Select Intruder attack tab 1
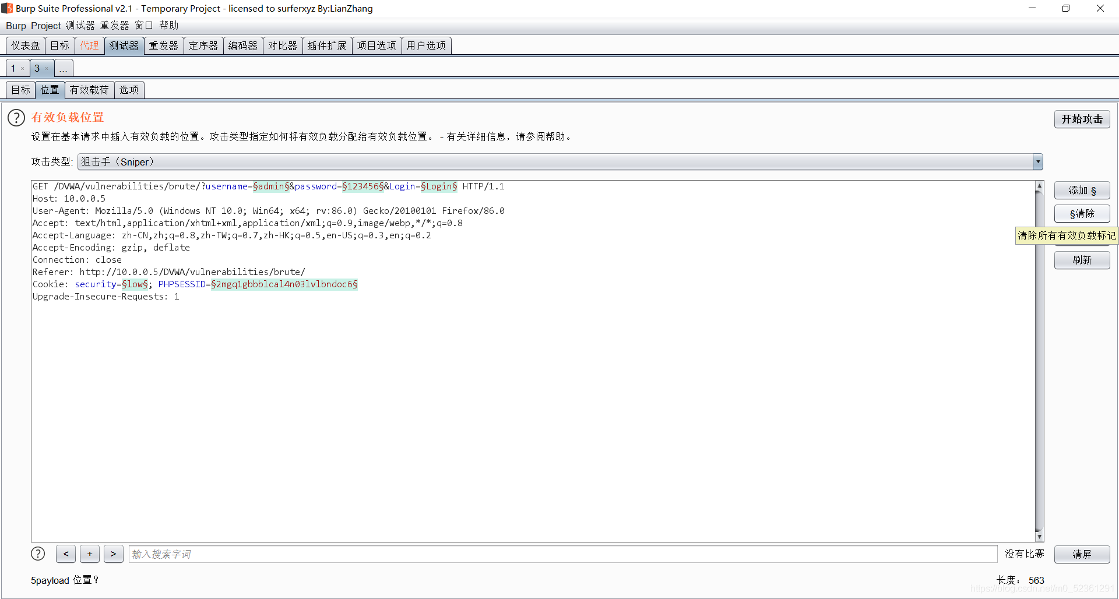 click(x=14, y=69)
